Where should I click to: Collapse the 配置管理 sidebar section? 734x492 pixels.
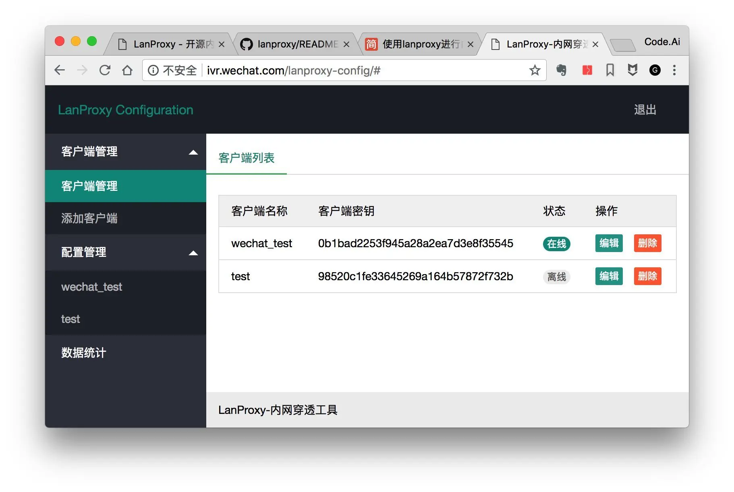pos(194,253)
